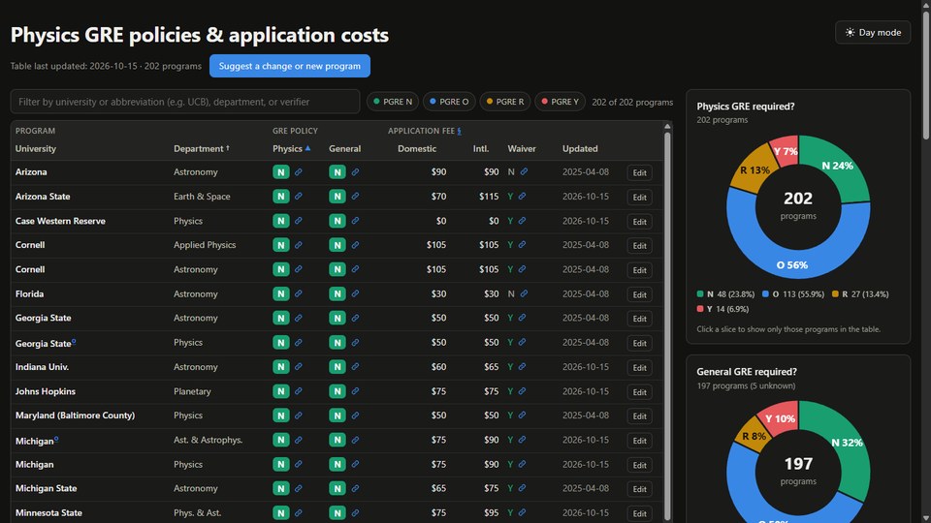
Task: Open Georgia State Astronomy Physics GRE link icon
Action: click(298, 318)
